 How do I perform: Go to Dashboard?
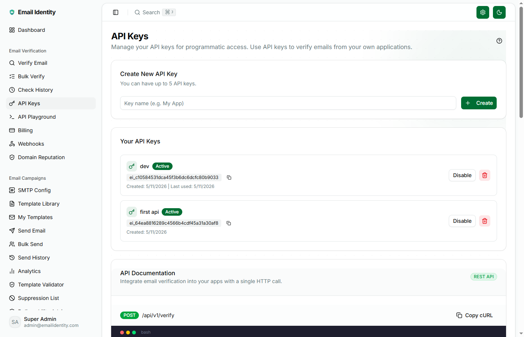click(51, 30)
